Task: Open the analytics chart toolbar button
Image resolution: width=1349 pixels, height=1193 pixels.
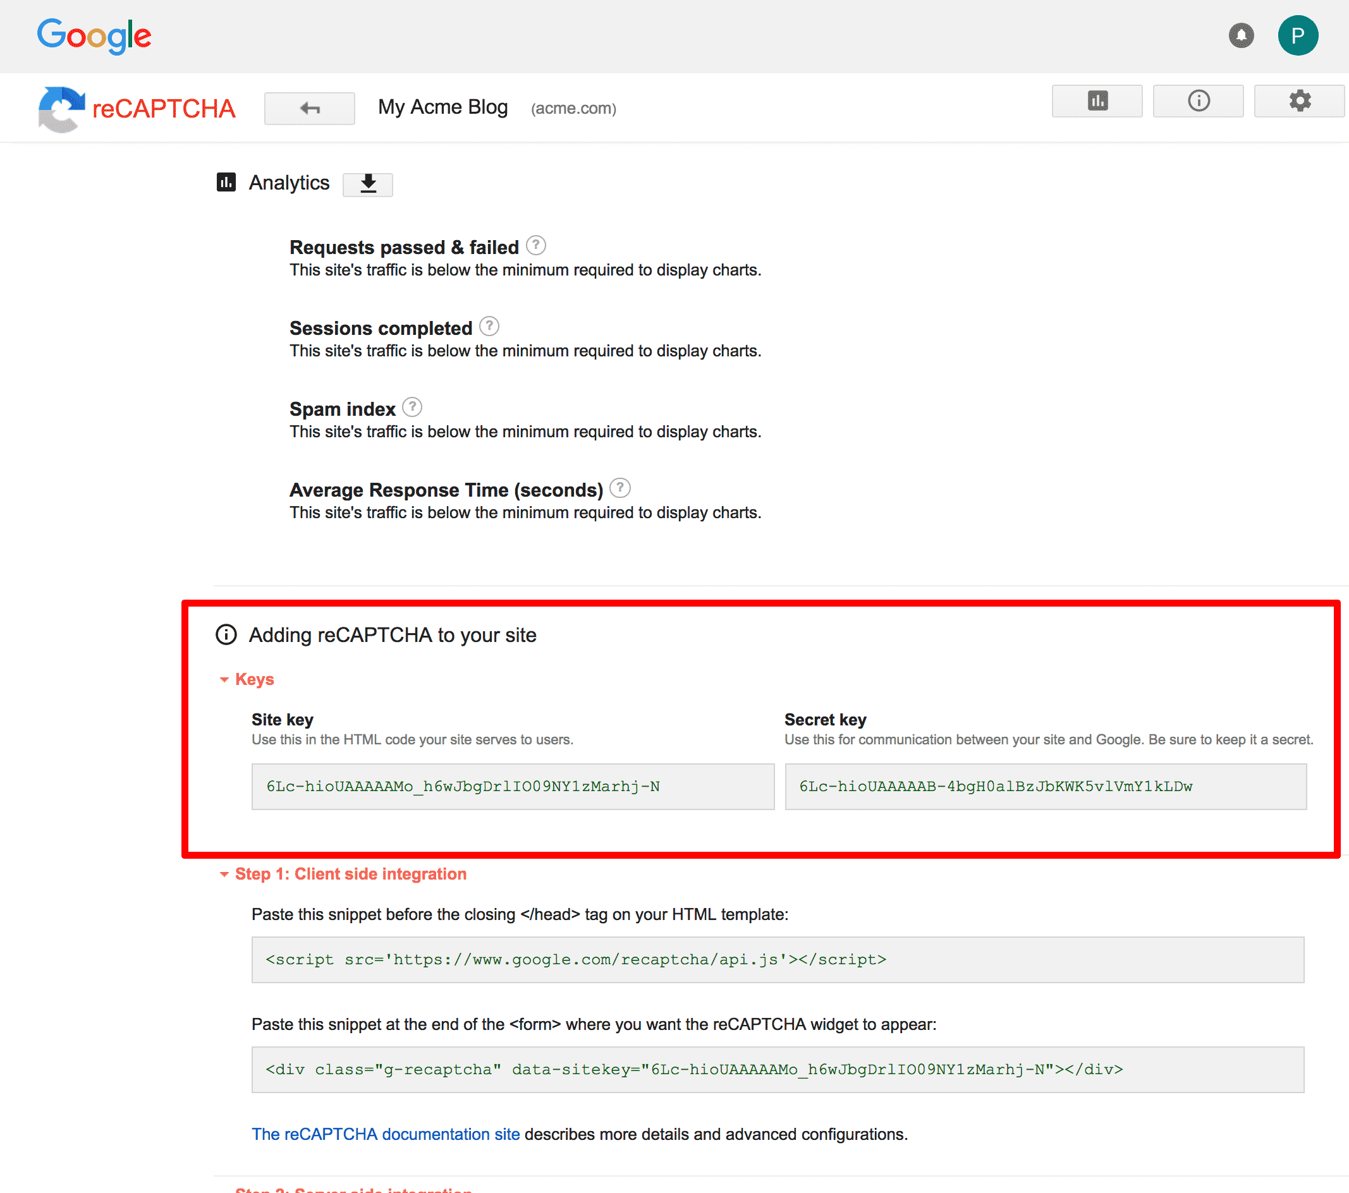Action: 1097,101
